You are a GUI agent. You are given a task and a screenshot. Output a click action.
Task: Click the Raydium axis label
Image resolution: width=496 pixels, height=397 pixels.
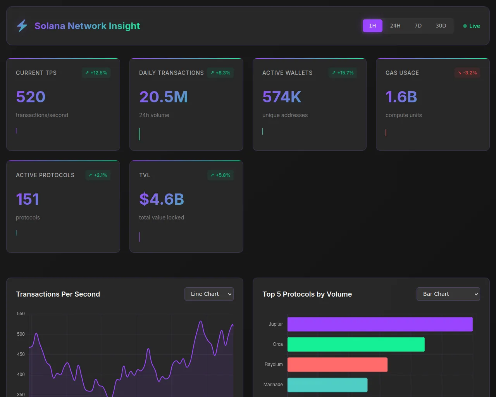(x=274, y=364)
